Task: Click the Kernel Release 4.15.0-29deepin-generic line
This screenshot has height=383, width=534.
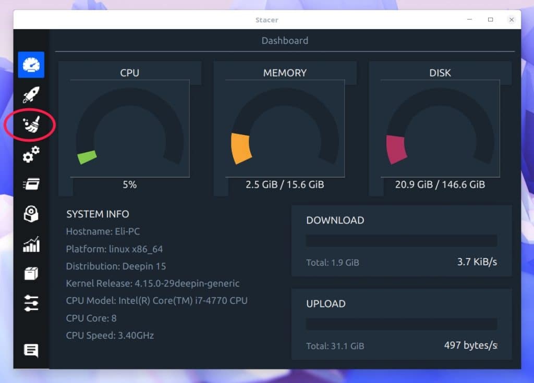Action: pos(153,283)
